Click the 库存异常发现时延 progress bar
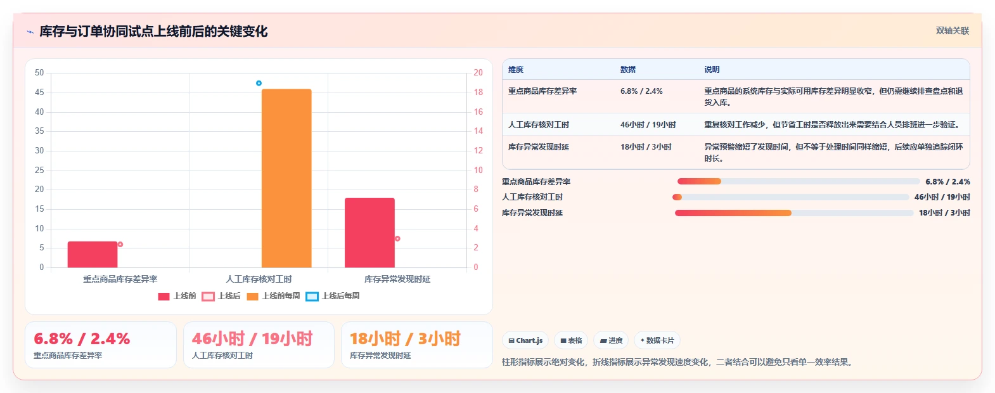Image resolution: width=995 pixels, height=393 pixels. [x=795, y=213]
